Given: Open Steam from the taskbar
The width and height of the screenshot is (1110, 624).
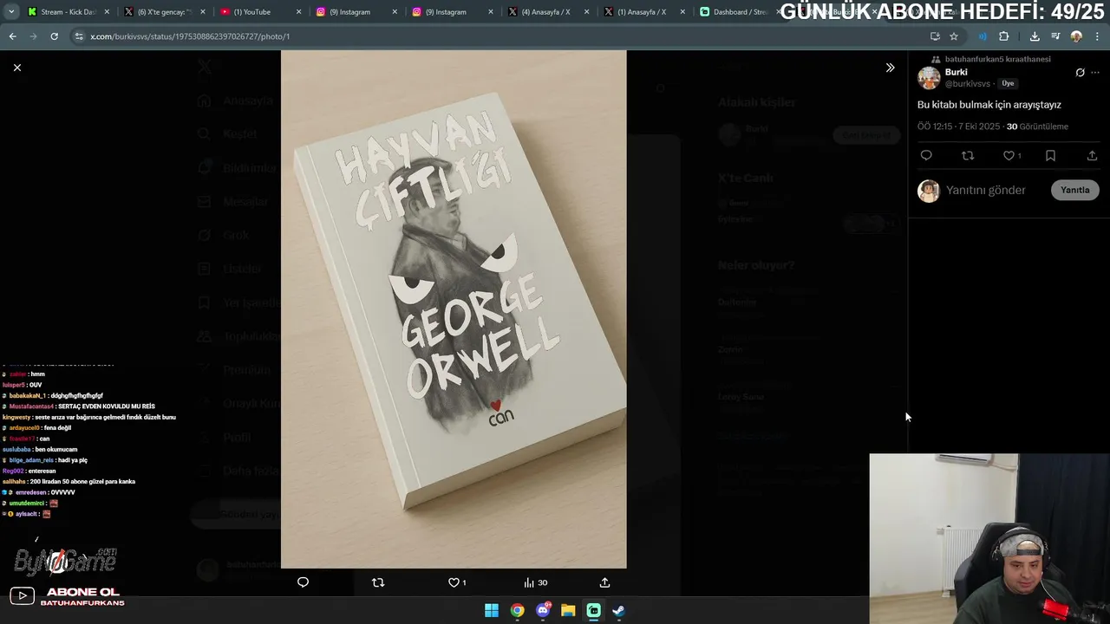Looking at the screenshot, I should (618, 610).
